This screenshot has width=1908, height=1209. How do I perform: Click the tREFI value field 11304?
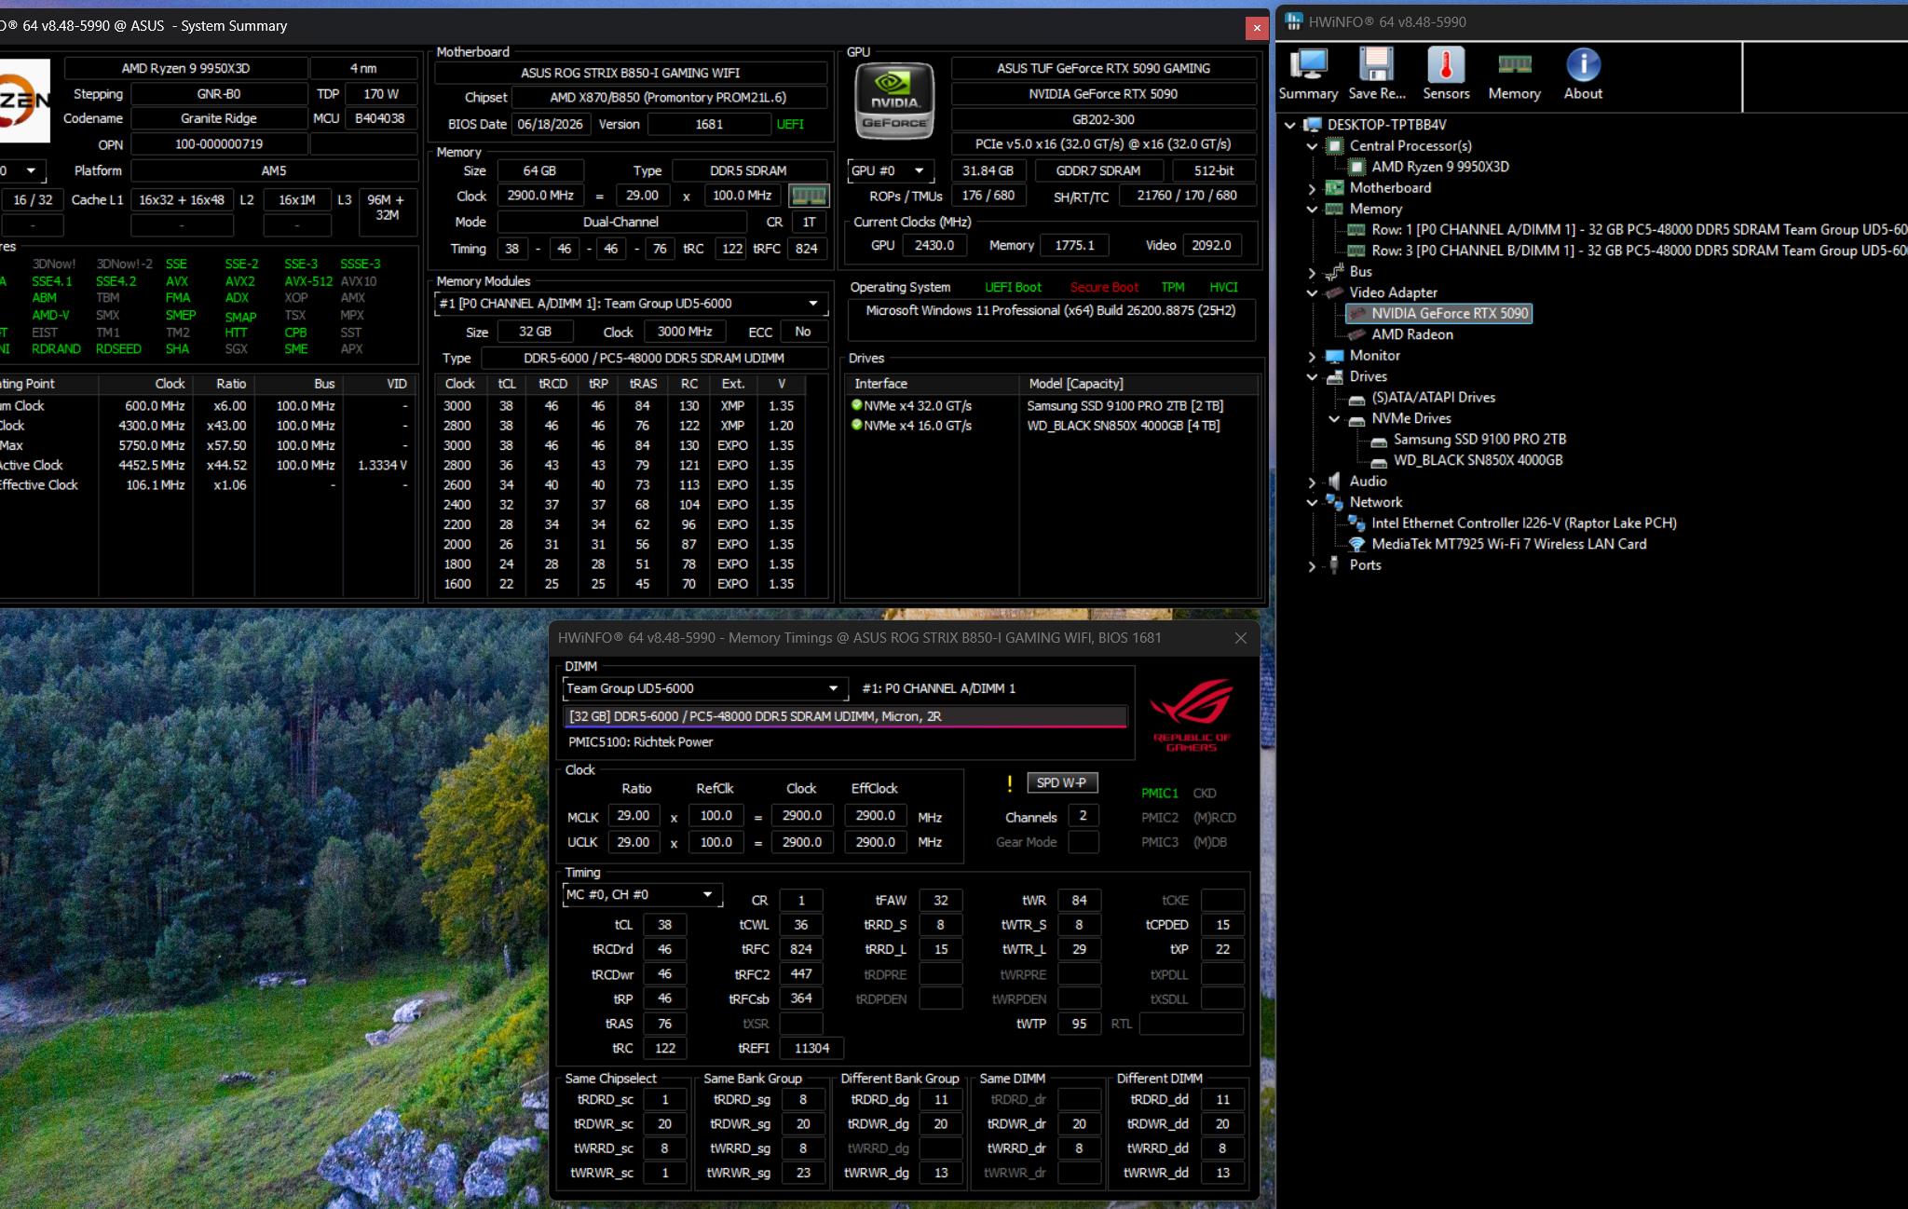pyautogui.click(x=811, y=1048)
